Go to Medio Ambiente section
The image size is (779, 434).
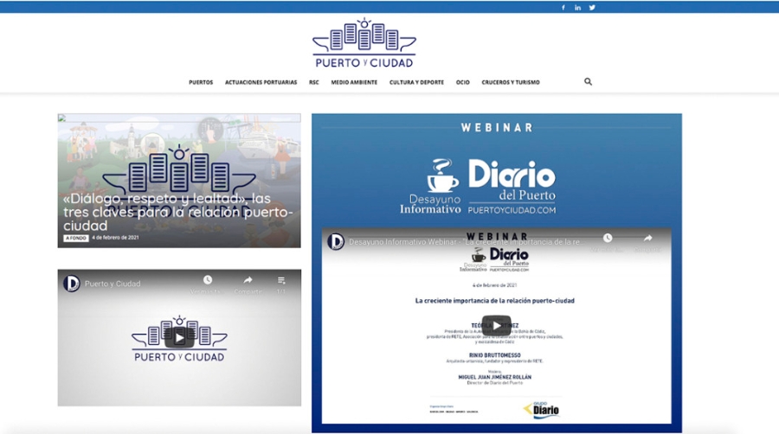click(x=354, y=82)
